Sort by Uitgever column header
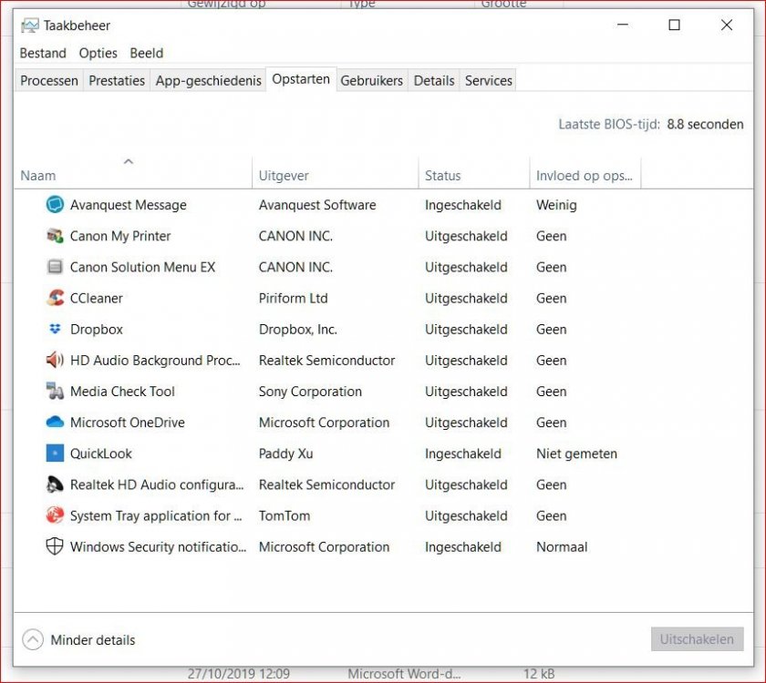The image size is (766, 683). 284,176
